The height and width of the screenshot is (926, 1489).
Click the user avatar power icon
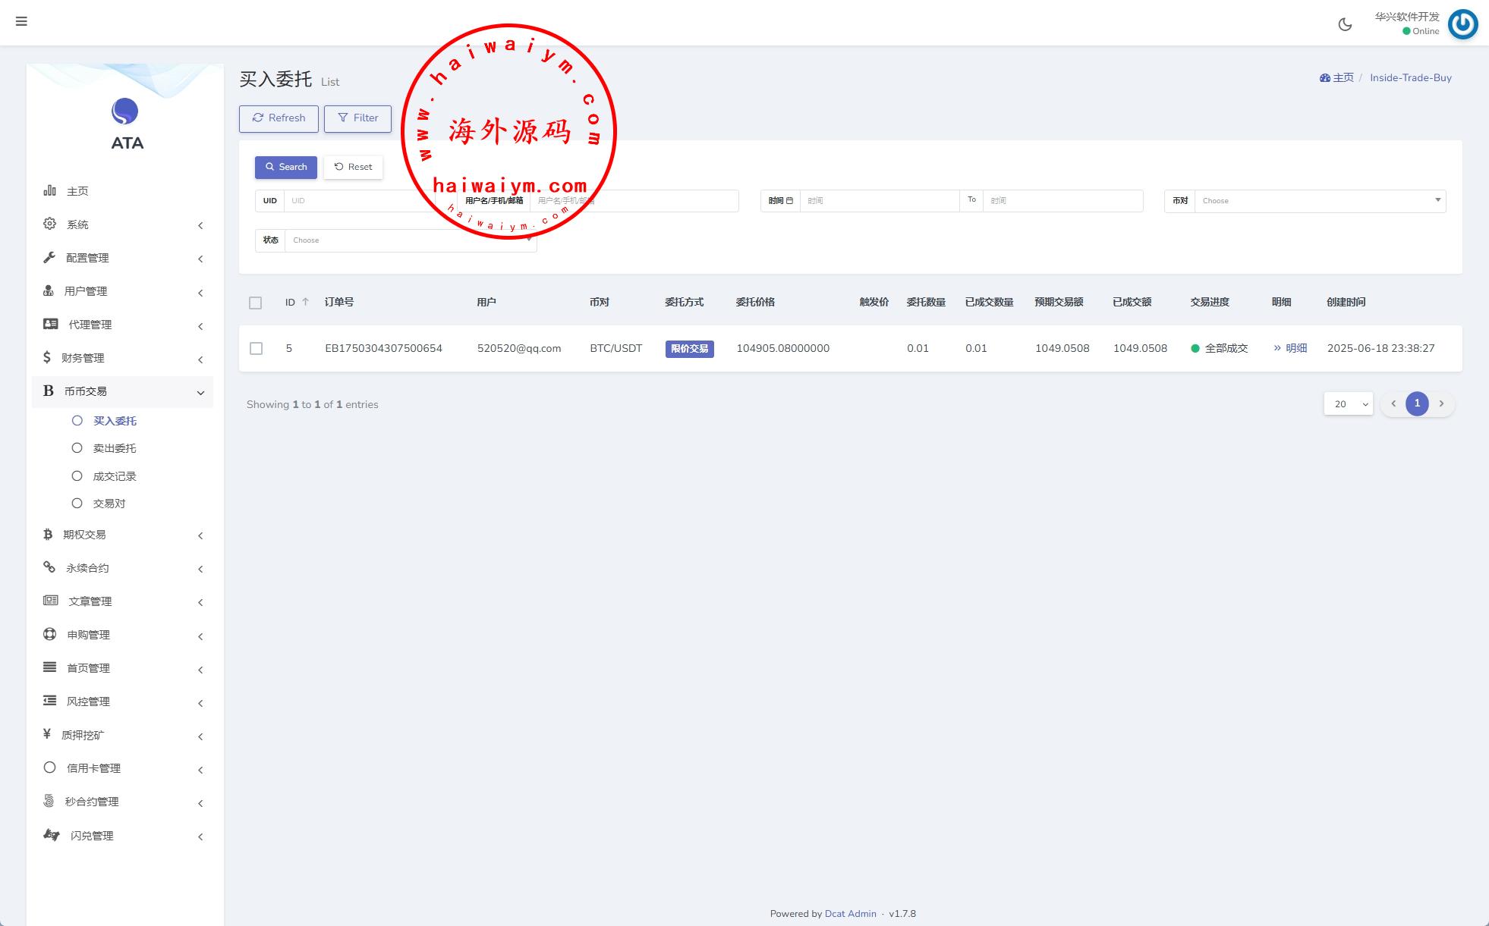(1462, 24)
